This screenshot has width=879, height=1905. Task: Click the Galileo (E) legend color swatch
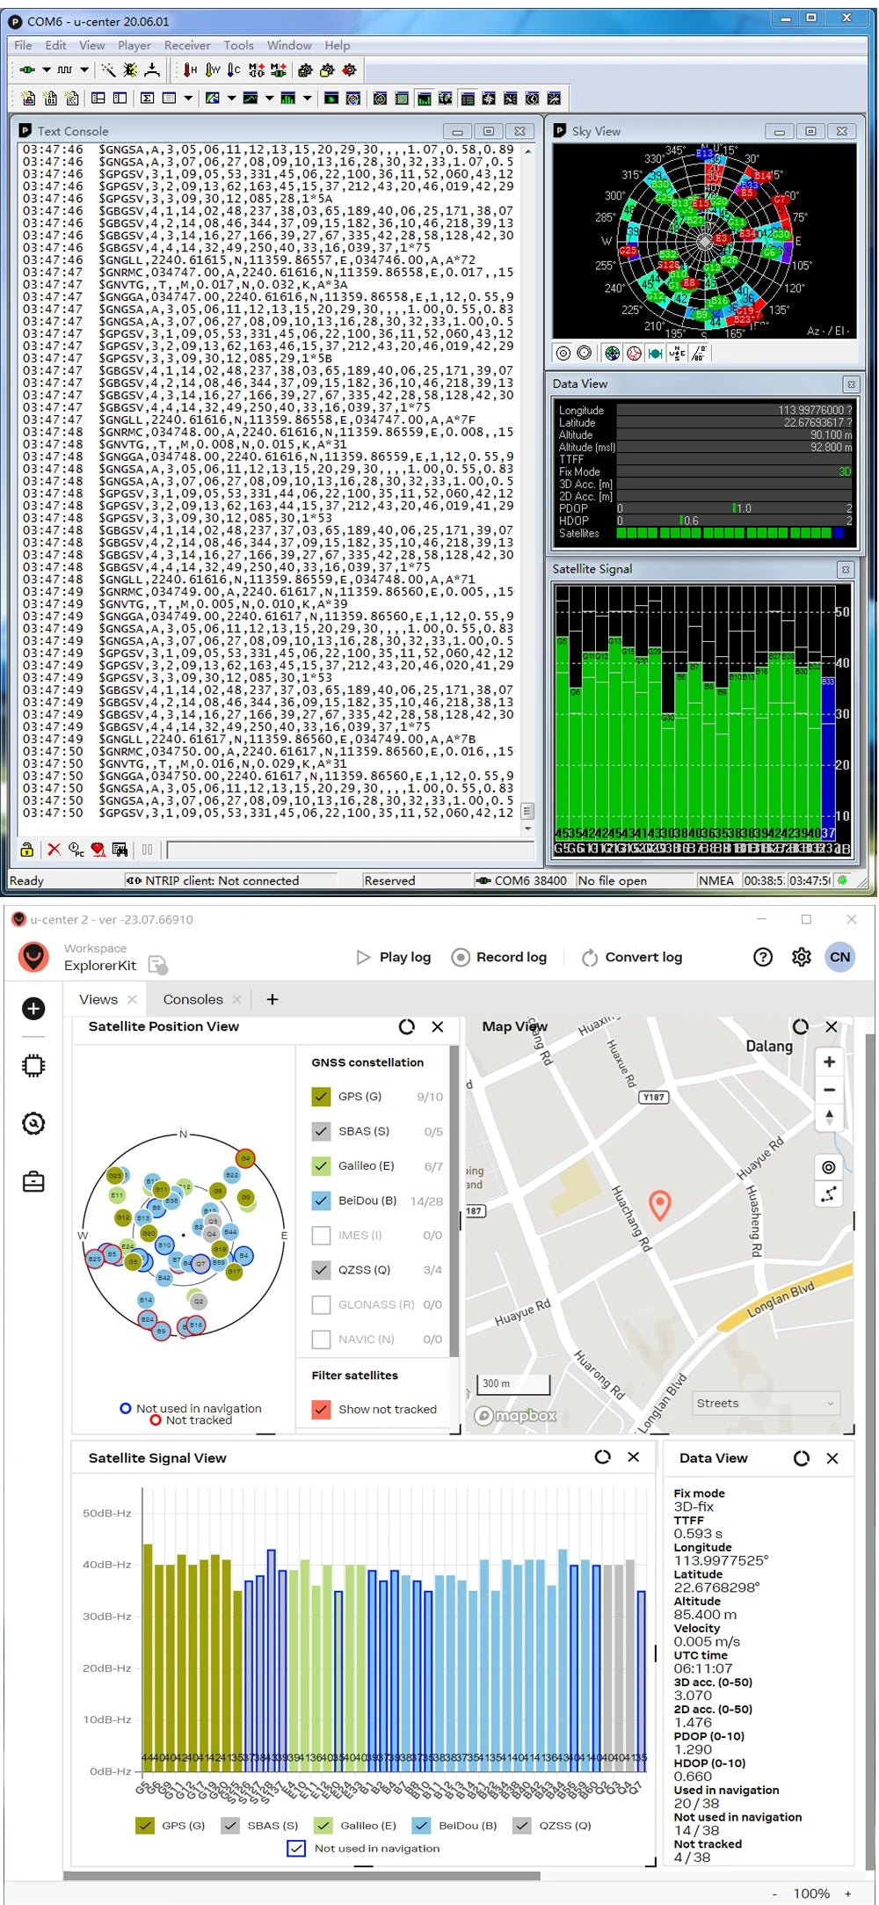tap(323, 1826)
